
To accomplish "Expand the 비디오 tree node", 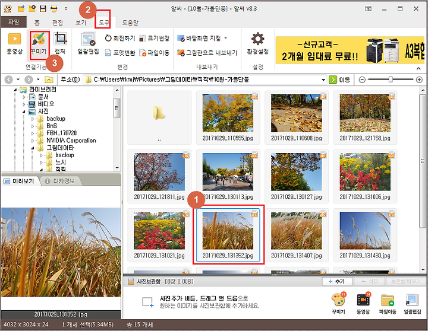I will tap(24, 104).
